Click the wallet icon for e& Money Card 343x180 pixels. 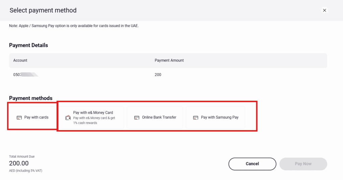68,118
